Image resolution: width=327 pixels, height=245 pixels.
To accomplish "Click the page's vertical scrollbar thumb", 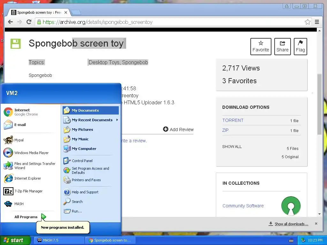I will pyautogui.click(x=319, y=104).
